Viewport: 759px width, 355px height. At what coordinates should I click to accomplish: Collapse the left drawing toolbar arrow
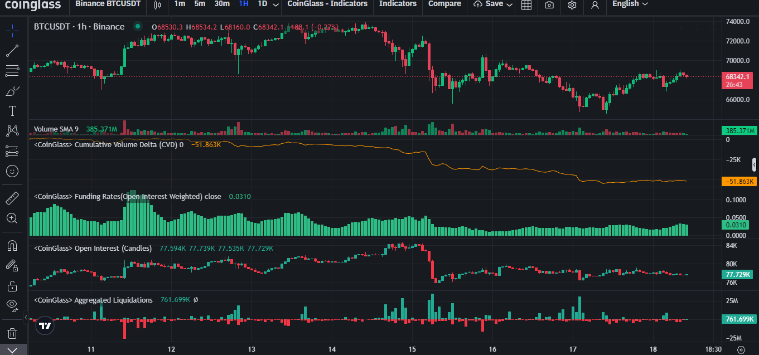pyautogui.click(x=27, y=318)
